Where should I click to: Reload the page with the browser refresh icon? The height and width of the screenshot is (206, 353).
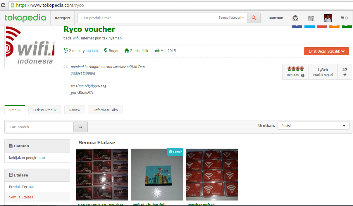(x=4, y=5)
